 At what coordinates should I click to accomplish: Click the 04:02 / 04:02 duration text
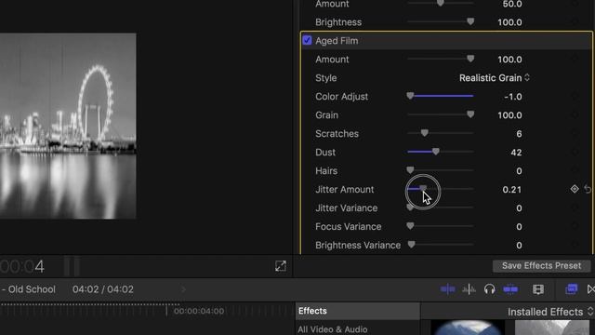point(103,289)
